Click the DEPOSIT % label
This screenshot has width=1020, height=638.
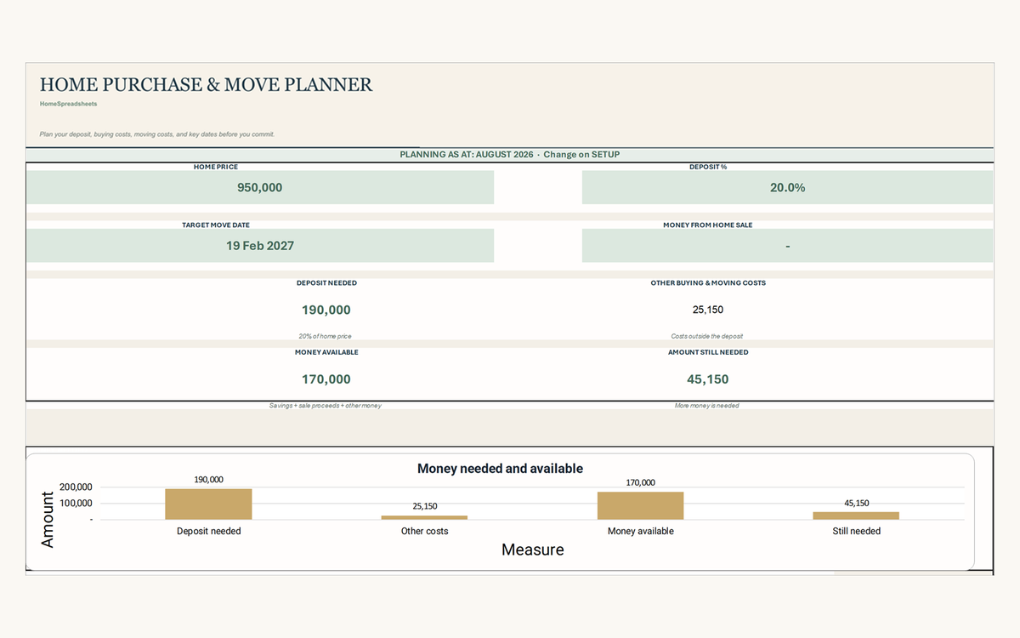[x=708, y=167]
